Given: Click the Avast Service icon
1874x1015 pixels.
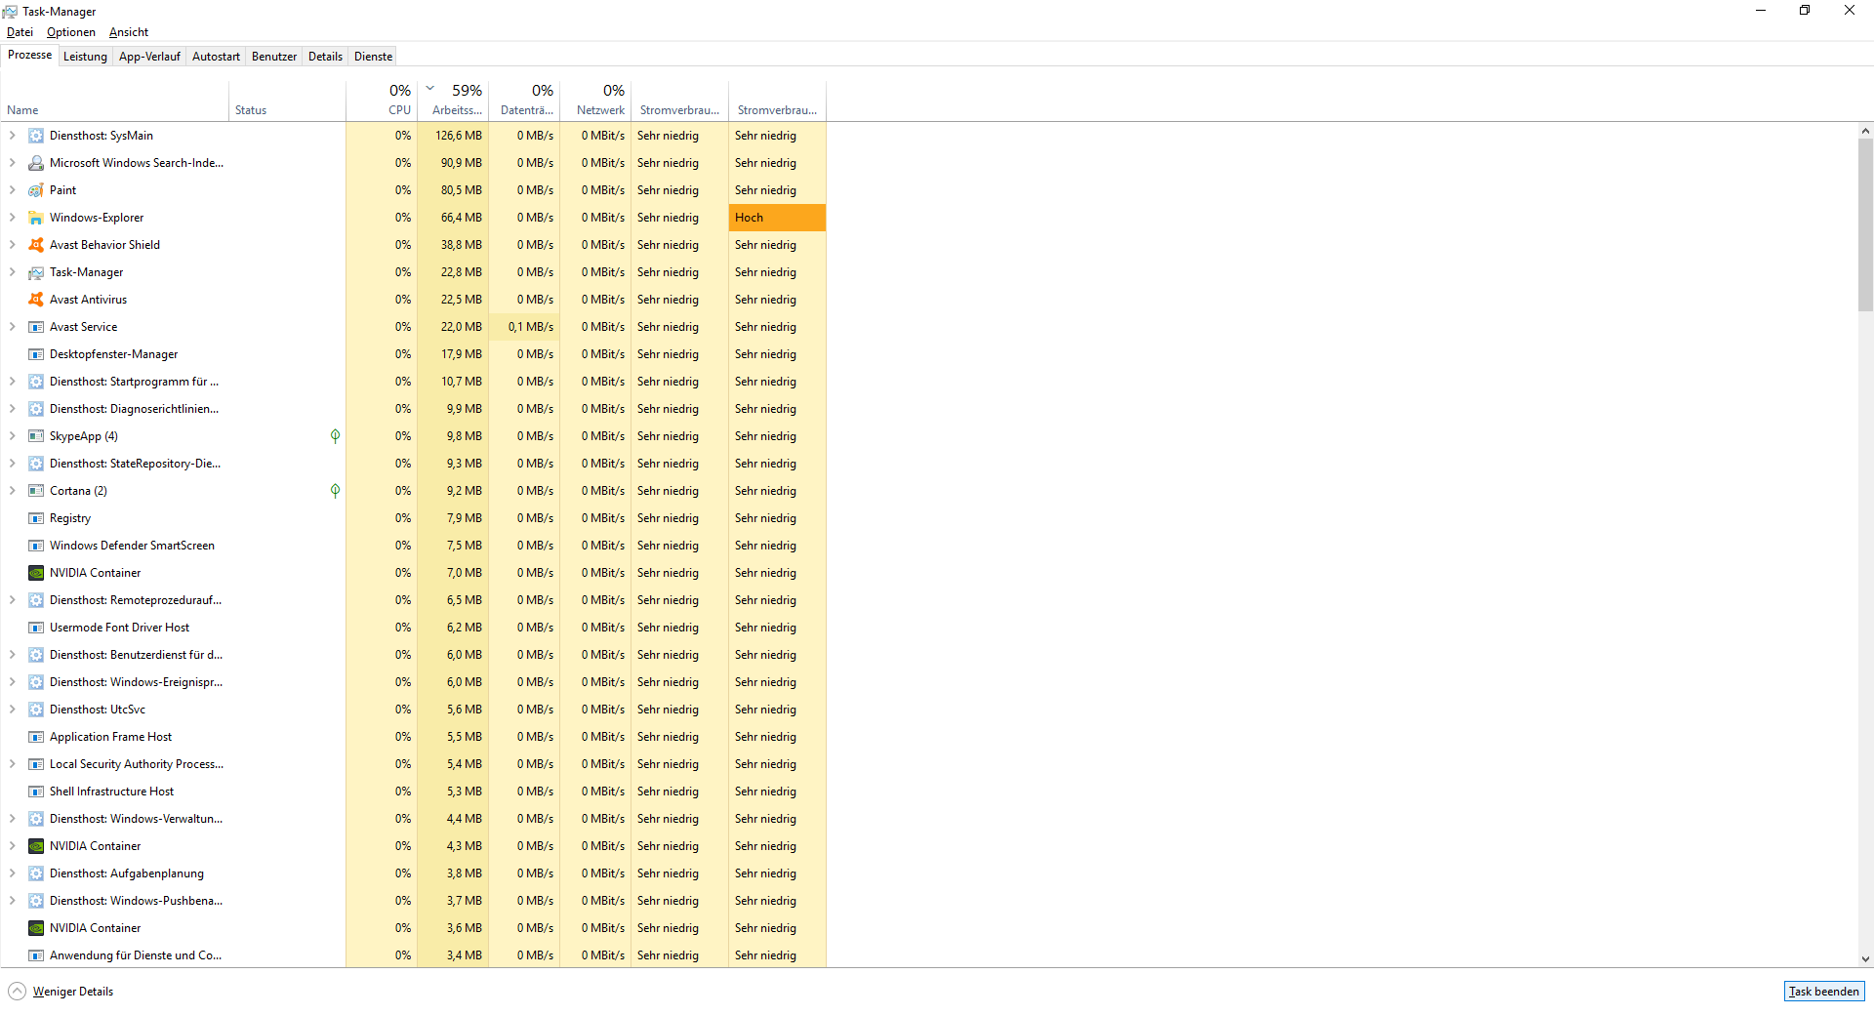Looking at the screenshot, I should point(36,327).
